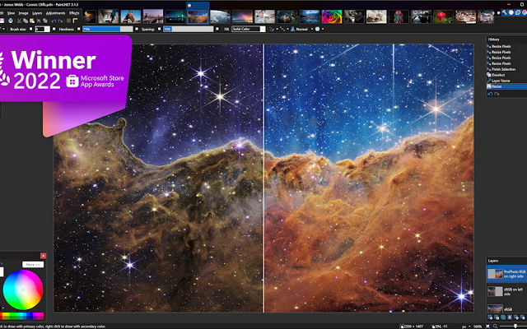Select the Deselect history entry
This screenshot has height=329, width=527.
pos(506,75)
